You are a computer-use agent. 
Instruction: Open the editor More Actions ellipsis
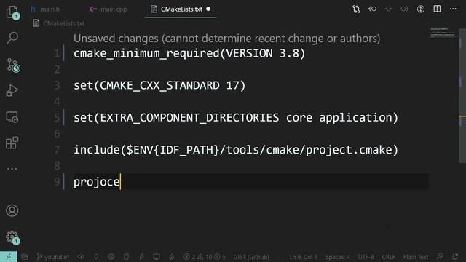click(453, 9)
